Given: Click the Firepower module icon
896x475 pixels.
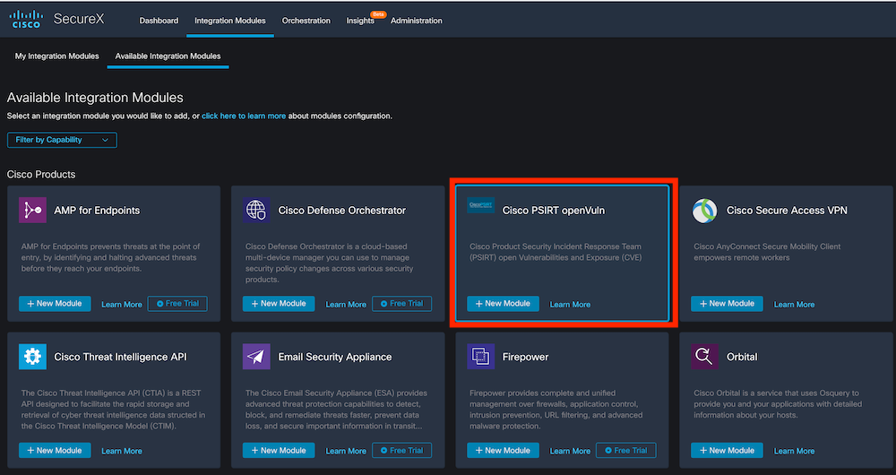Looking at the screenshot, I should coord(480,357).
